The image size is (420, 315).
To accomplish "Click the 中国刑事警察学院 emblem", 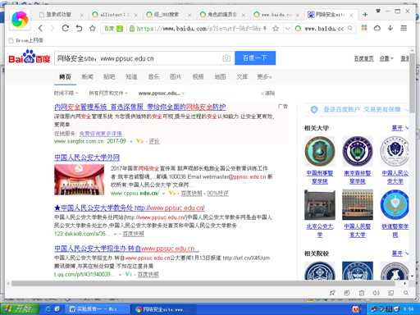I will (x=320, y=151).
